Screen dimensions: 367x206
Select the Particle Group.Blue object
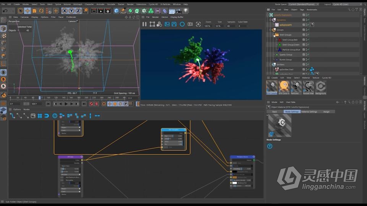click(x=291, y=50)
